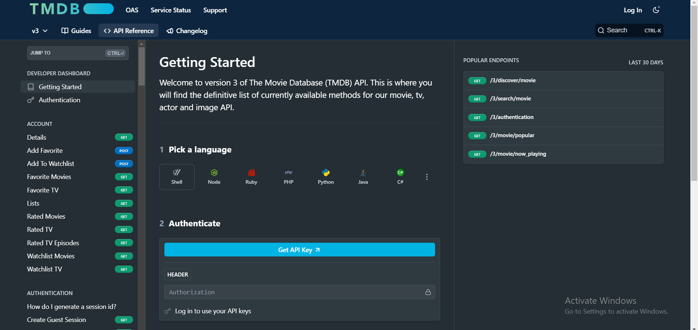
Task: Click the Search box
Action: [x=629, y=31]
